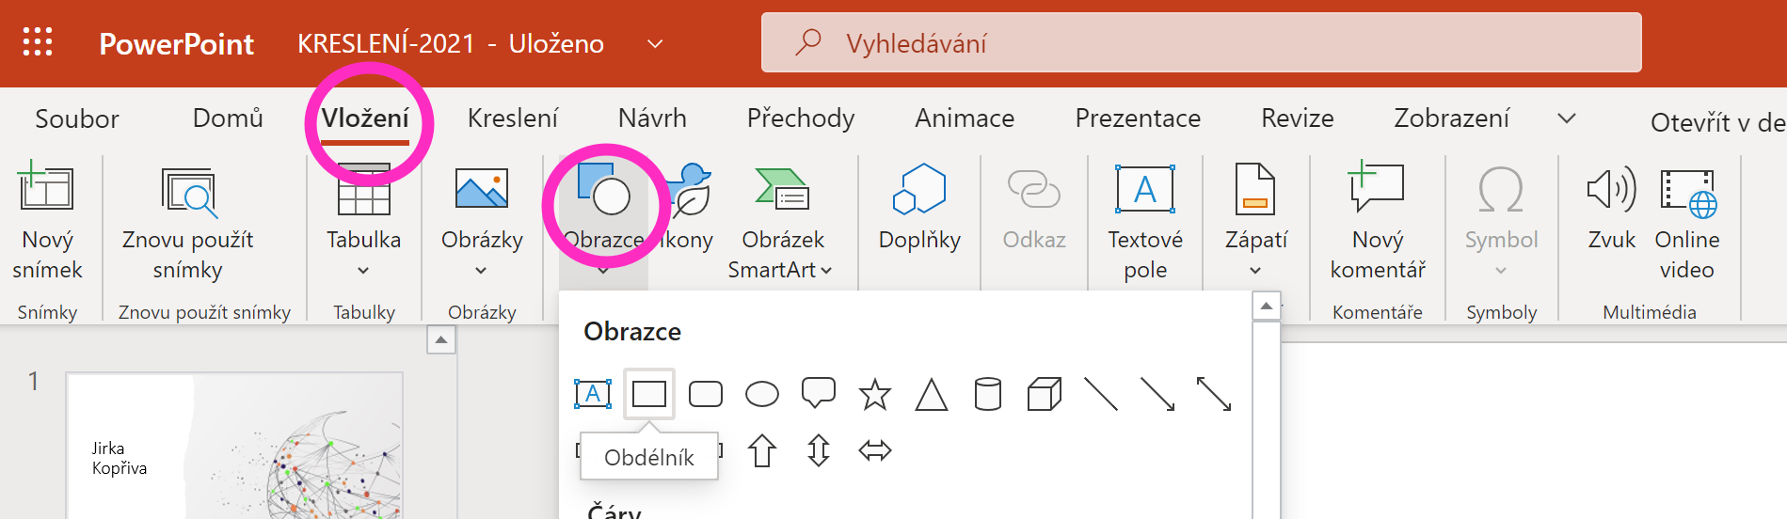Expand the Zápatí dropdown arrow

coord(1255,271)
